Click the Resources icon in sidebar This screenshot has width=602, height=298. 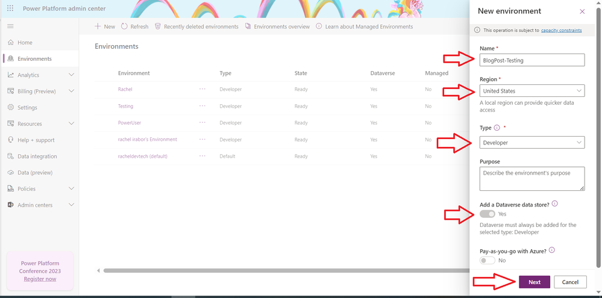pyautogui.click(x=11, y=123)
